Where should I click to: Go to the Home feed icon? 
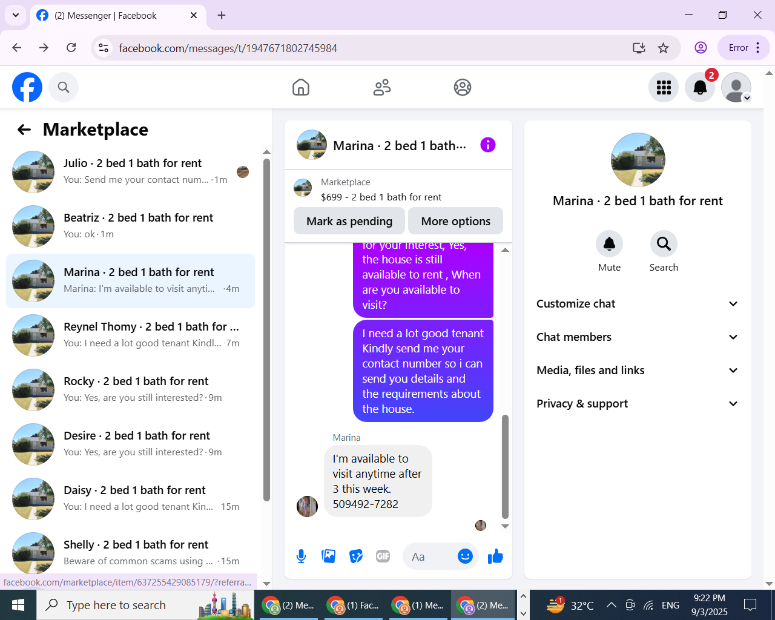pyautogui.click(x=301, y=87)
